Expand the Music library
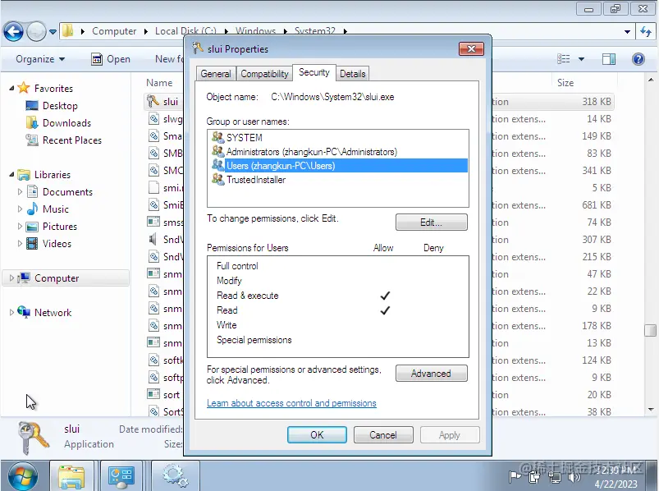The image size is (659, 491). click(20, 209)
